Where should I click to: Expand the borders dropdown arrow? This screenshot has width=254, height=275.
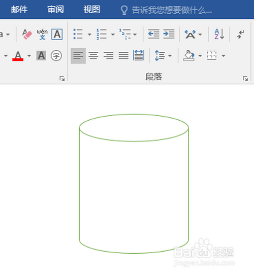pyautogui.click(x=224, y=56)
